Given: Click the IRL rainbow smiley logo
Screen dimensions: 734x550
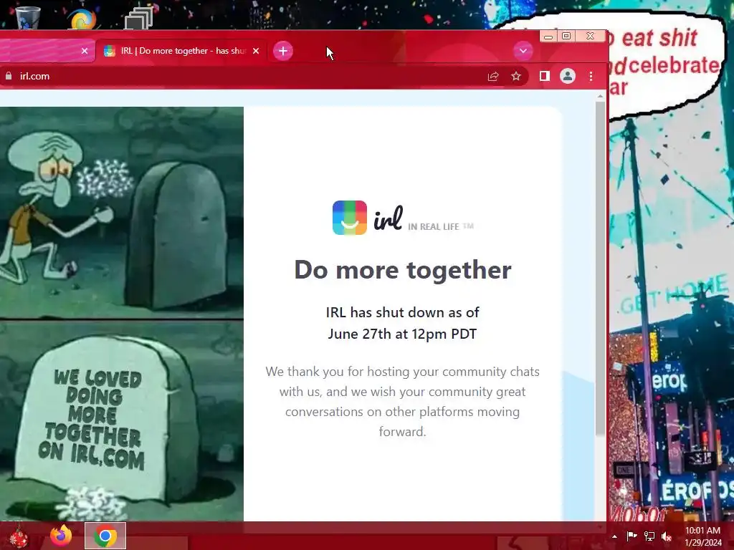Looking at the screenshot, I should point(350,218).
